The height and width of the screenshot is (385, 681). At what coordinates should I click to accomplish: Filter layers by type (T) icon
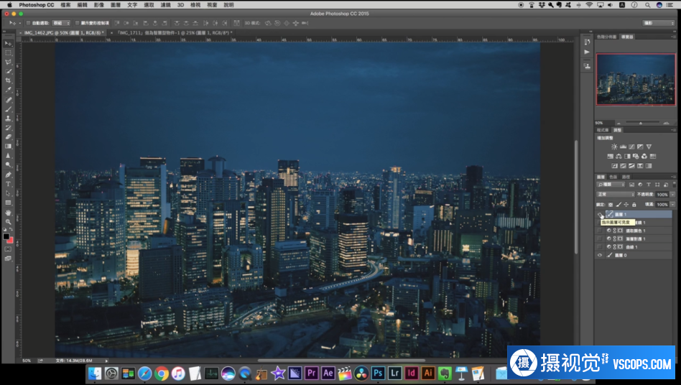pos(649,185)
